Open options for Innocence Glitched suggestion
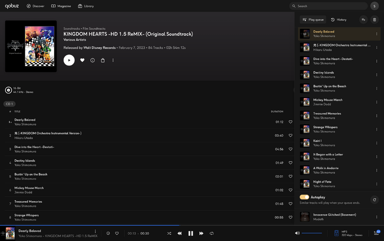The width and height of the screenshot is (384, 241). click(377, 217)
